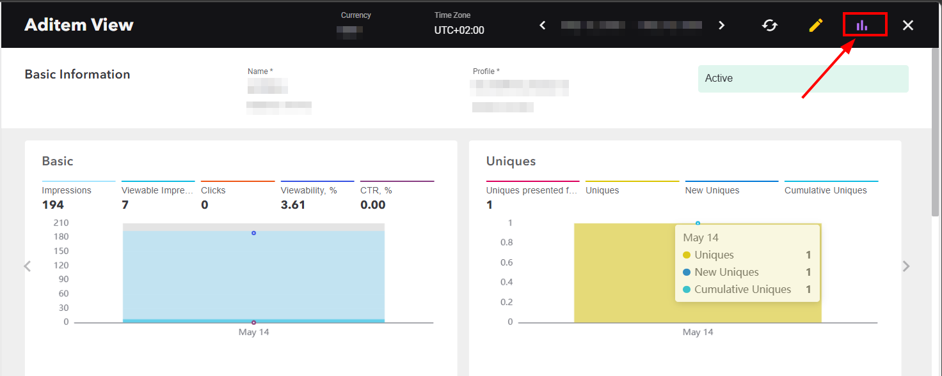Click the UTC+02:00 time zone value
The image size is (942, 376).
pos(459,30)
